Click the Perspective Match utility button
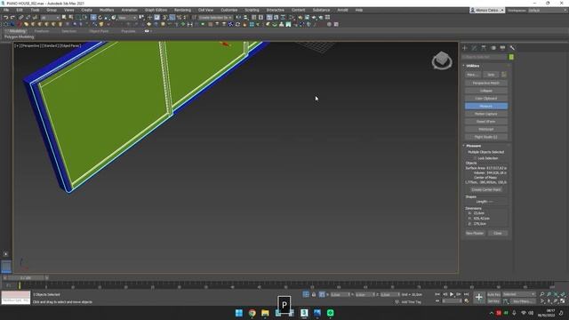Viewport: 569px width, 320px height. [x=486, y=83]
